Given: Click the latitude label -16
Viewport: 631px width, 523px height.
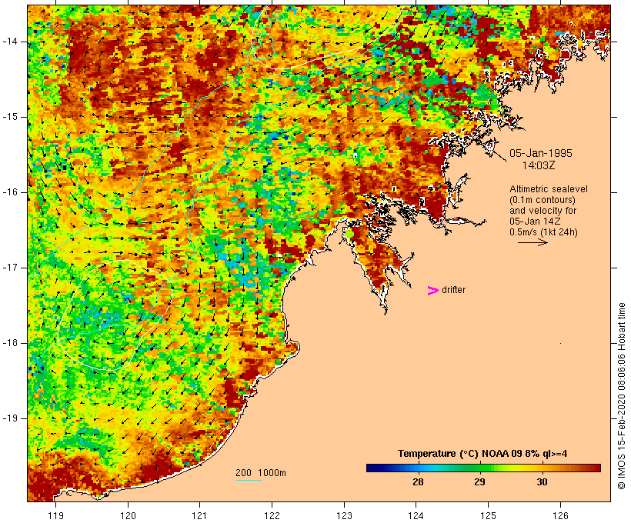Looking at the screenshot, I should tap(10, 192).
